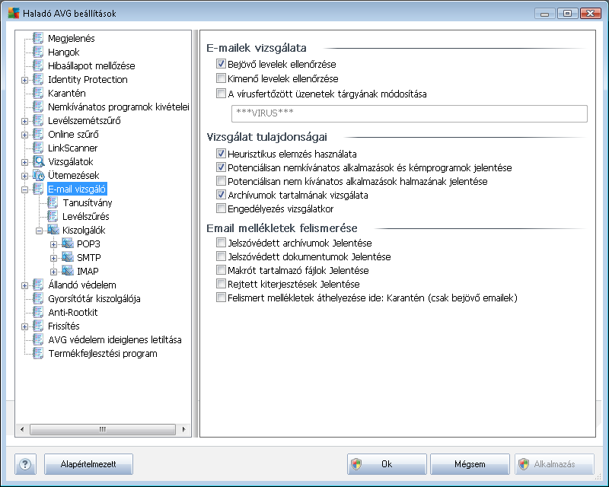Viewport: 609px width, 487px height.
Task: Toggle Heurisztikus elemzés használata
Action: (221, 154)
